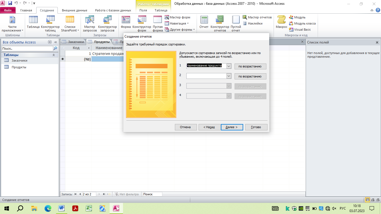Image resolution: width=381 pixels, height=214 pixels.
Task: Go back with the Назад button
Action: click(x=209, y=127)
